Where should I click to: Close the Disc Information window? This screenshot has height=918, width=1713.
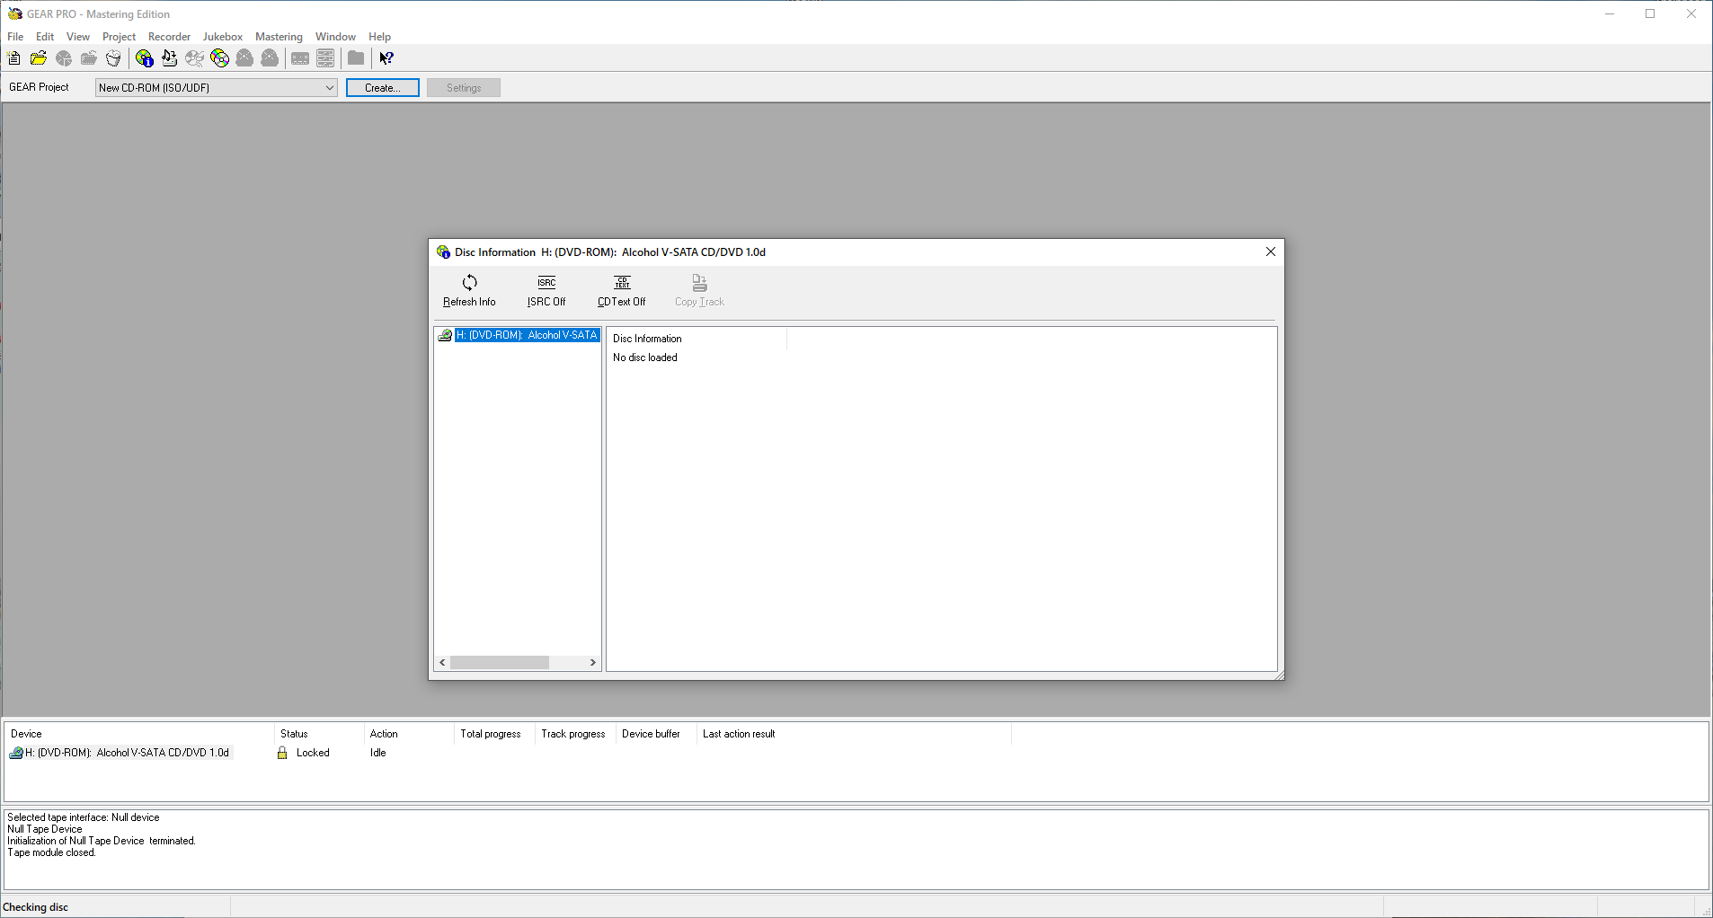1271,252
